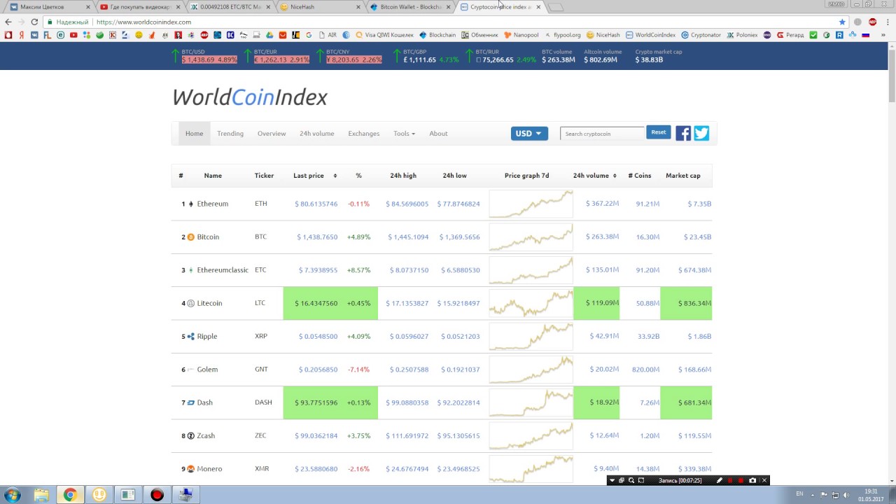Click the Zcash percent change +3.75%

358,436
